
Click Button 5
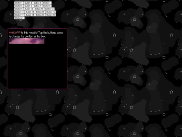pos(19,6)
